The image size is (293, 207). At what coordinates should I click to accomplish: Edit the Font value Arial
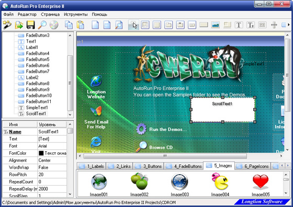52,146
